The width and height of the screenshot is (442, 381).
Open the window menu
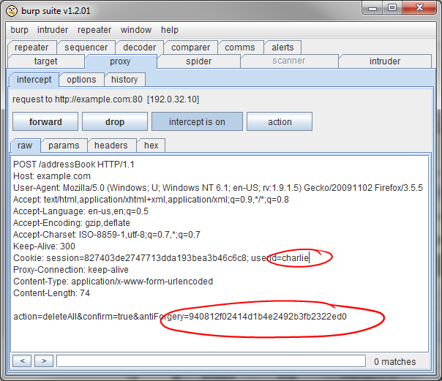pyautogui.click(x=136, y=30)
